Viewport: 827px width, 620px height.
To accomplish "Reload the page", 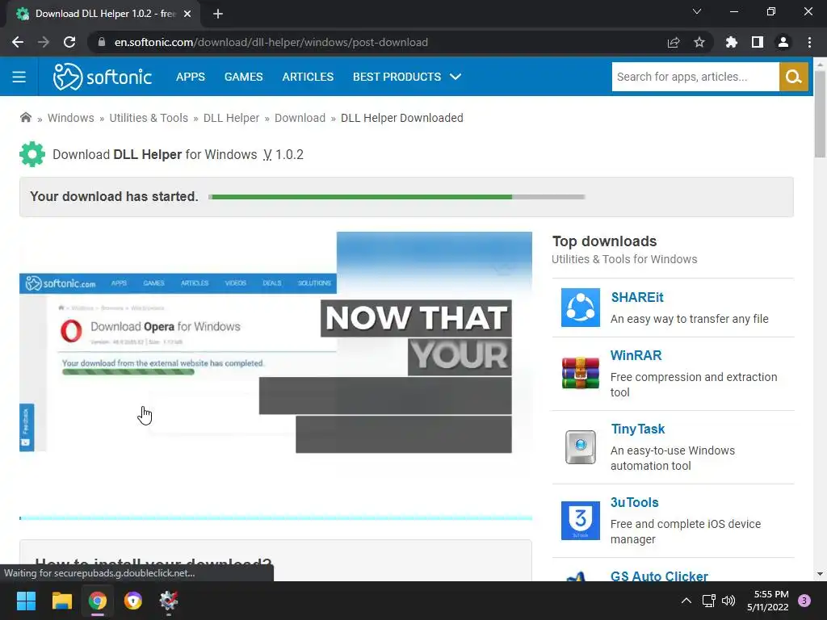I will click(x=69, y=42).
